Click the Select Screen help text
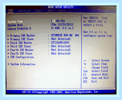The width and height of the screenshot is (122, 100). click(x=100, y=60)
